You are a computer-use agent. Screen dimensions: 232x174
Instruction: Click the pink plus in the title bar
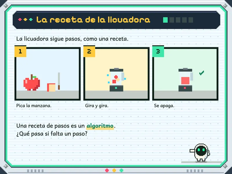click(x=20, y=19)
